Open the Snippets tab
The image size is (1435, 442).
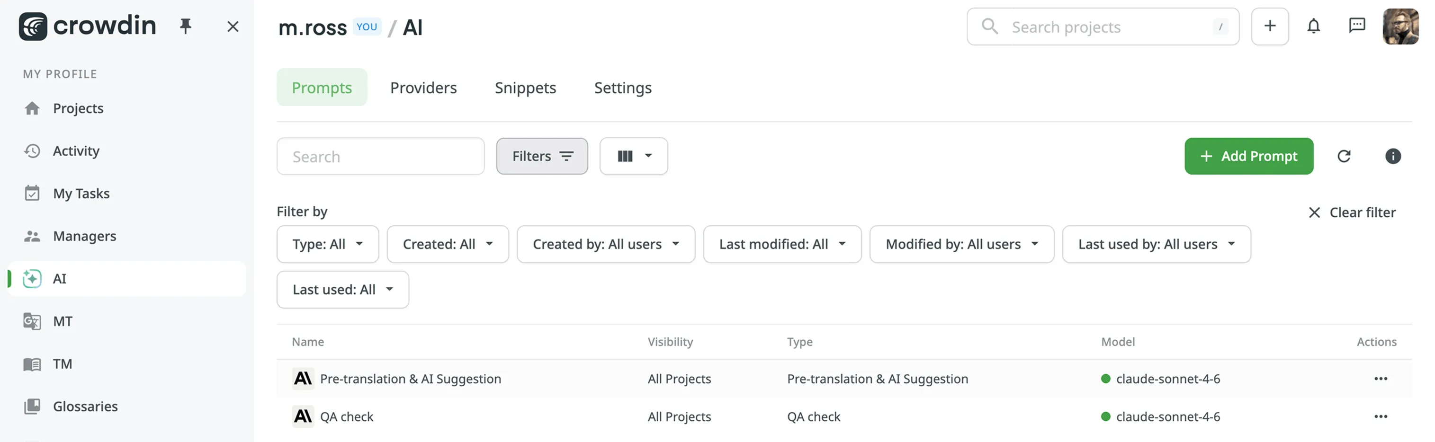[x=525, y=88]
